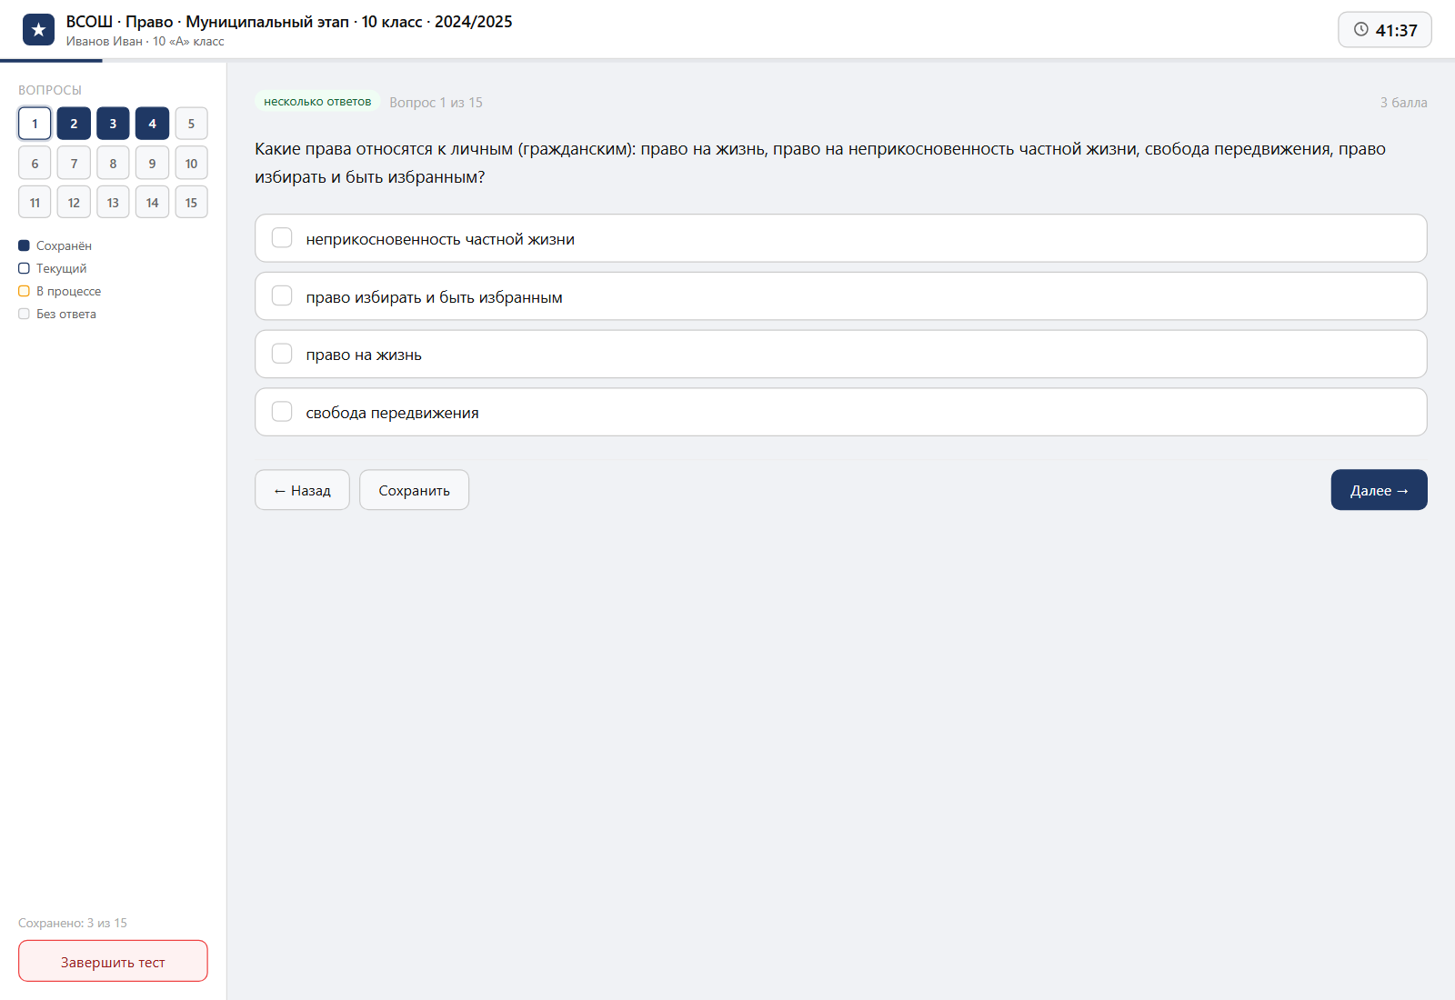Click the 'несколько ответов' tag

point(317,102)
